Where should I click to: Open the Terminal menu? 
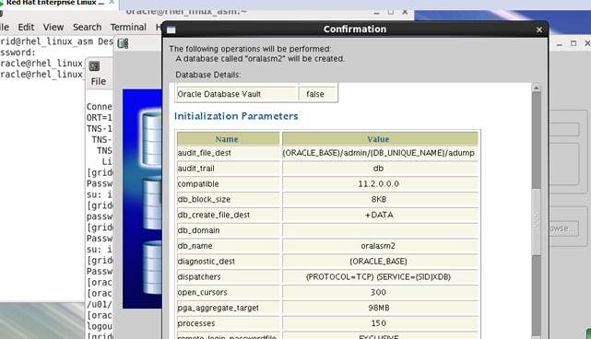point(128,27)
